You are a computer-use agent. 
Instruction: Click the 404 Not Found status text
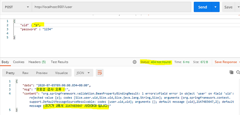point(160,62)
